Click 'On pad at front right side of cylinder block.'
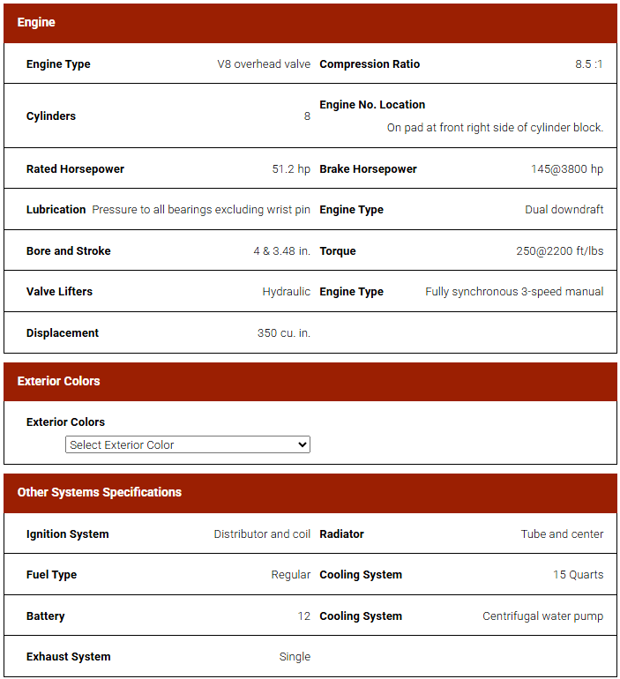Viewport: 620px width, 679px height. tap(495, 128)
